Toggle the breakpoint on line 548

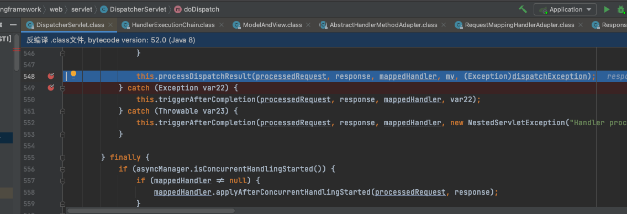coord(51,76)
